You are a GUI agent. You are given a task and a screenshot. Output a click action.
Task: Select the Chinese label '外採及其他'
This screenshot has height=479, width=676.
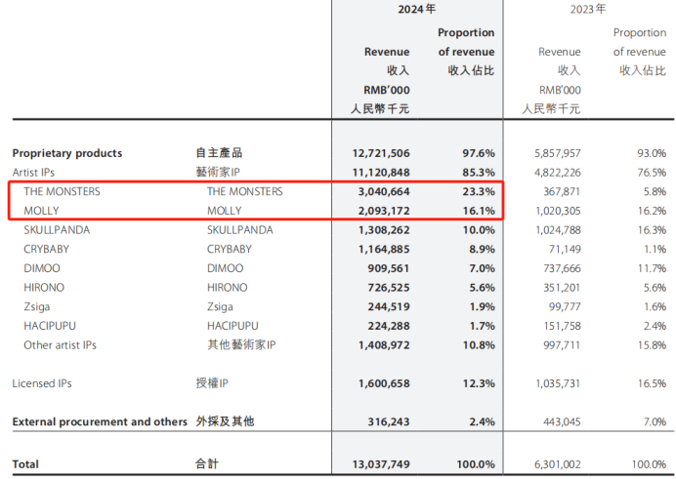[225, 421]
